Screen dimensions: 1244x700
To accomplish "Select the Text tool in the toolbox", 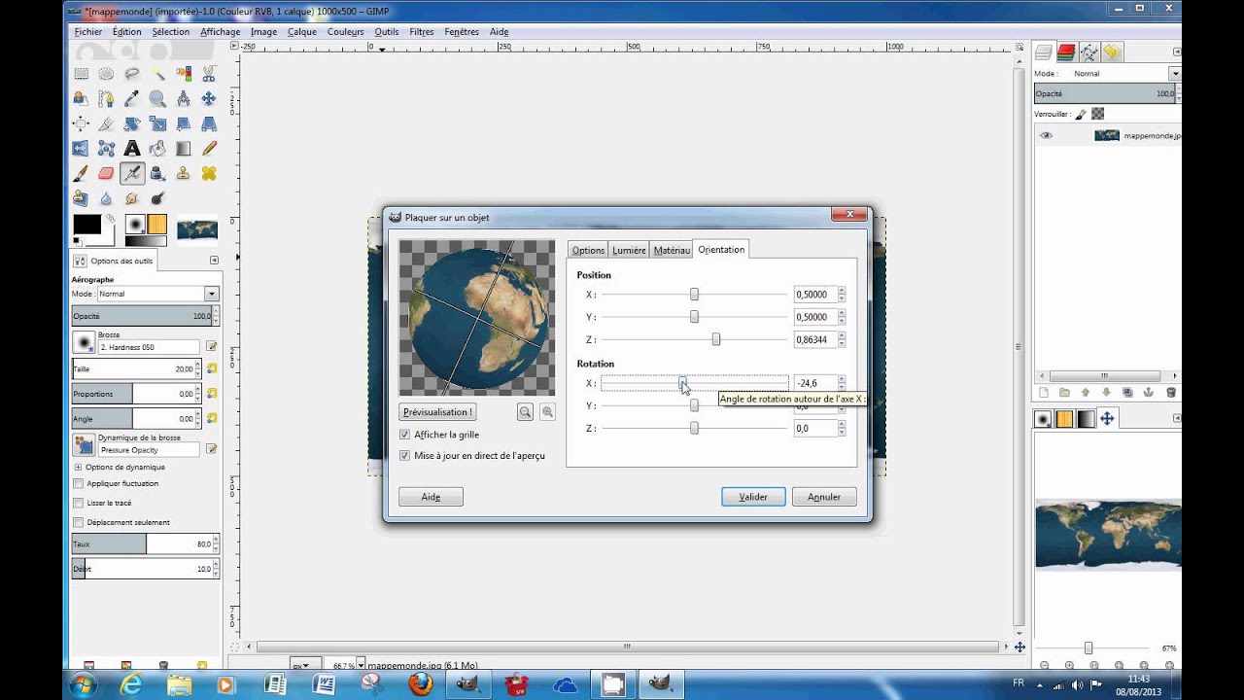I will point(131,149).
